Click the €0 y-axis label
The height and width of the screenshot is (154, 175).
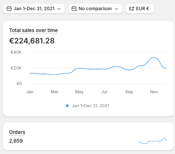click(x=19, y=83)
